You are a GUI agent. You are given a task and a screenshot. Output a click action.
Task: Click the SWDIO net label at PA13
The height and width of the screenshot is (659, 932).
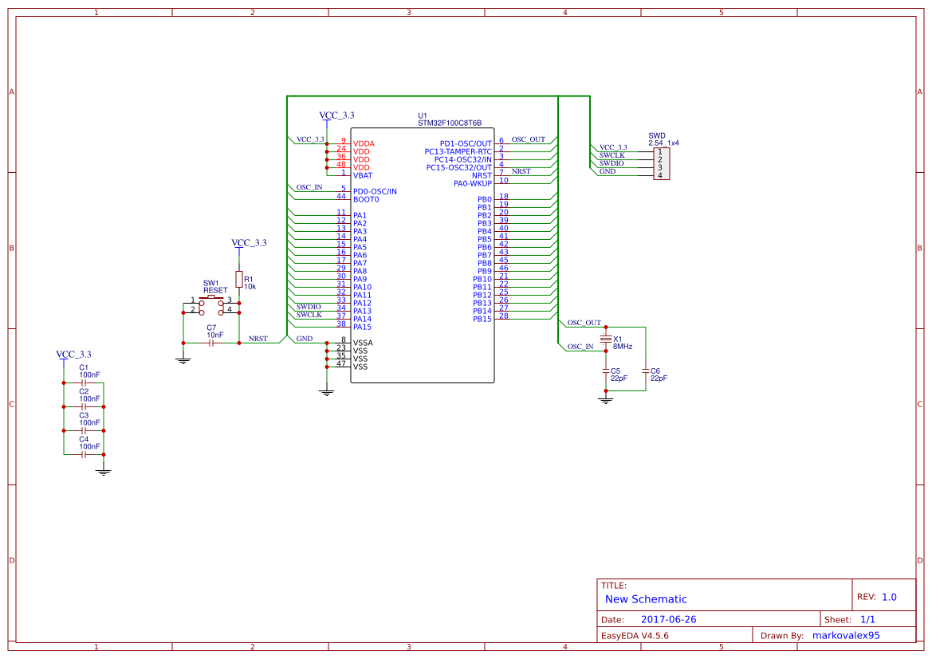[x=309, y=308]
